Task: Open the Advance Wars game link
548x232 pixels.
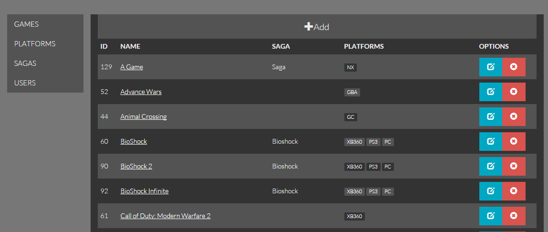Action: [141, 92]
